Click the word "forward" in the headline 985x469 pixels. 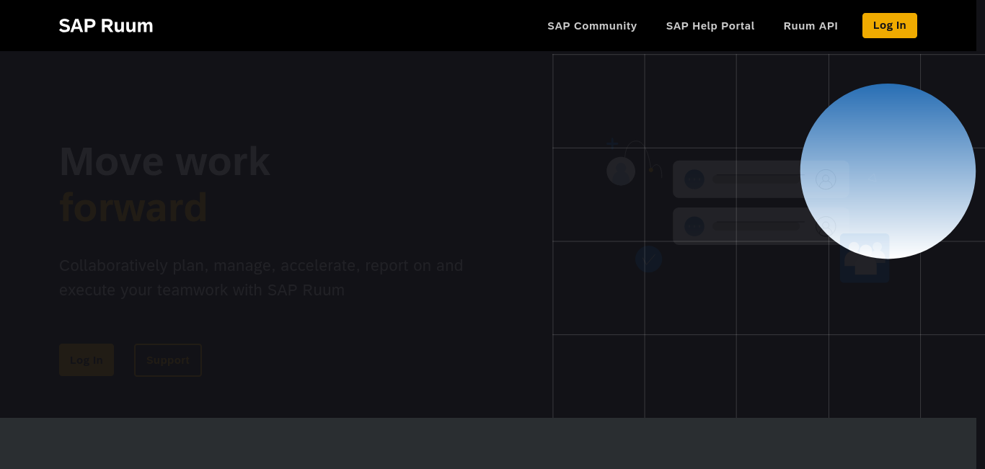(133, 207)
